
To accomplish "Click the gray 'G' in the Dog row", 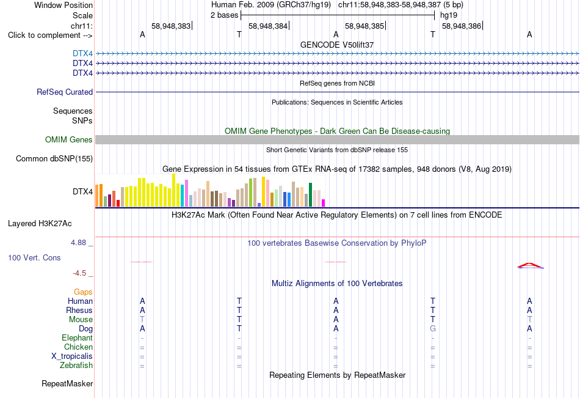I will (x=433, y=329).
